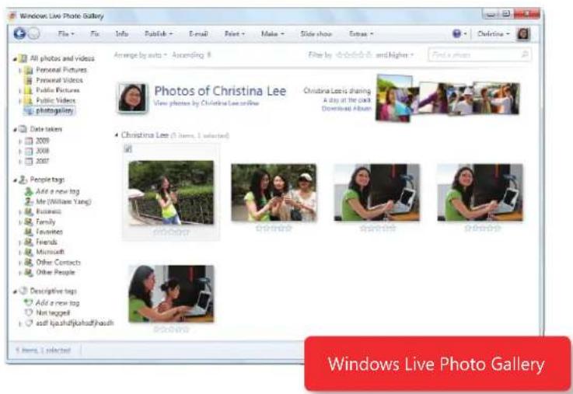Select the Not tagged item
Image resolution: width=573 pixels, height=394 pixels.
click(x=53, y=313)
